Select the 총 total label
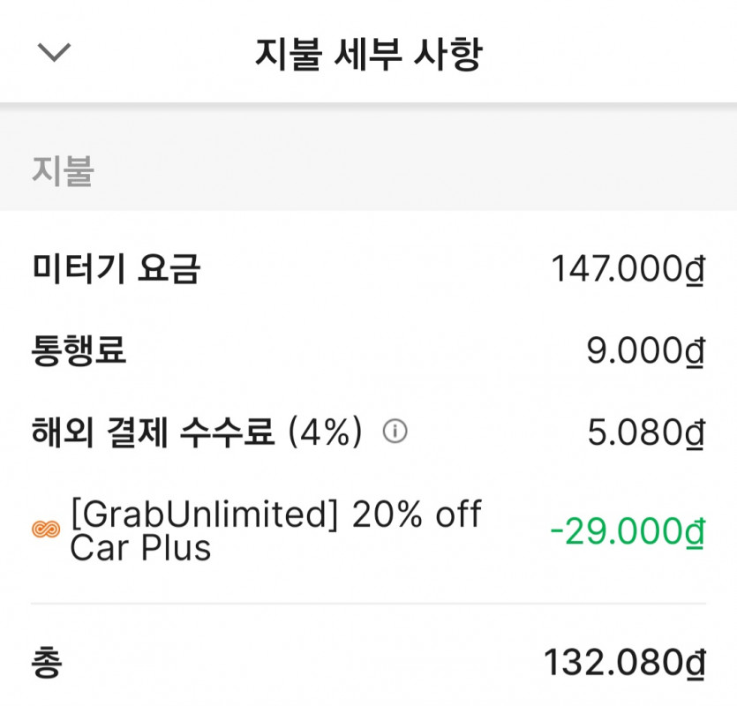737x706 pixels. (47, 663)
